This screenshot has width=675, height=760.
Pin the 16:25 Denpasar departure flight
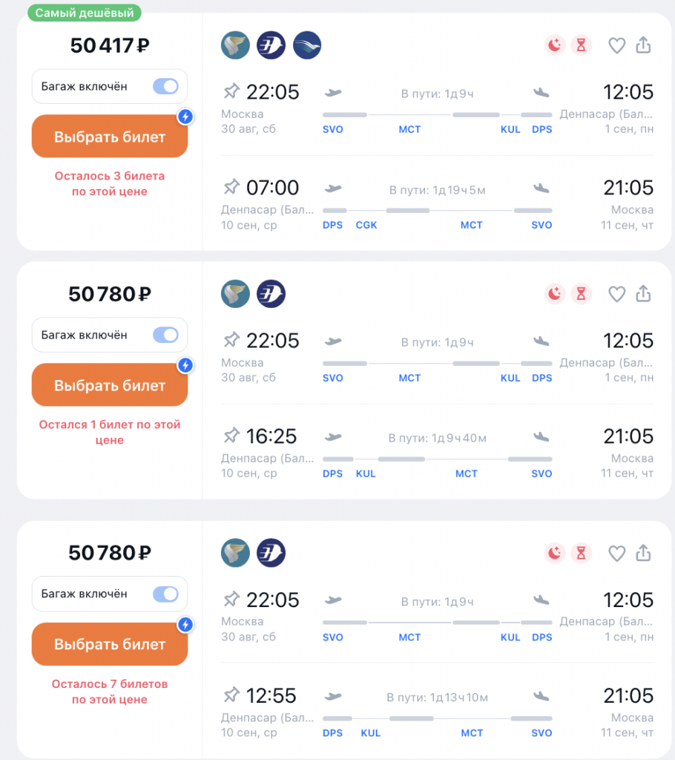click(x=231, y=435)
